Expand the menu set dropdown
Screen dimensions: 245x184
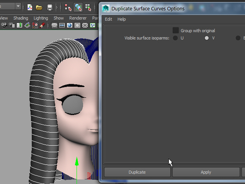pyautogui.click(x=18, y=6)
